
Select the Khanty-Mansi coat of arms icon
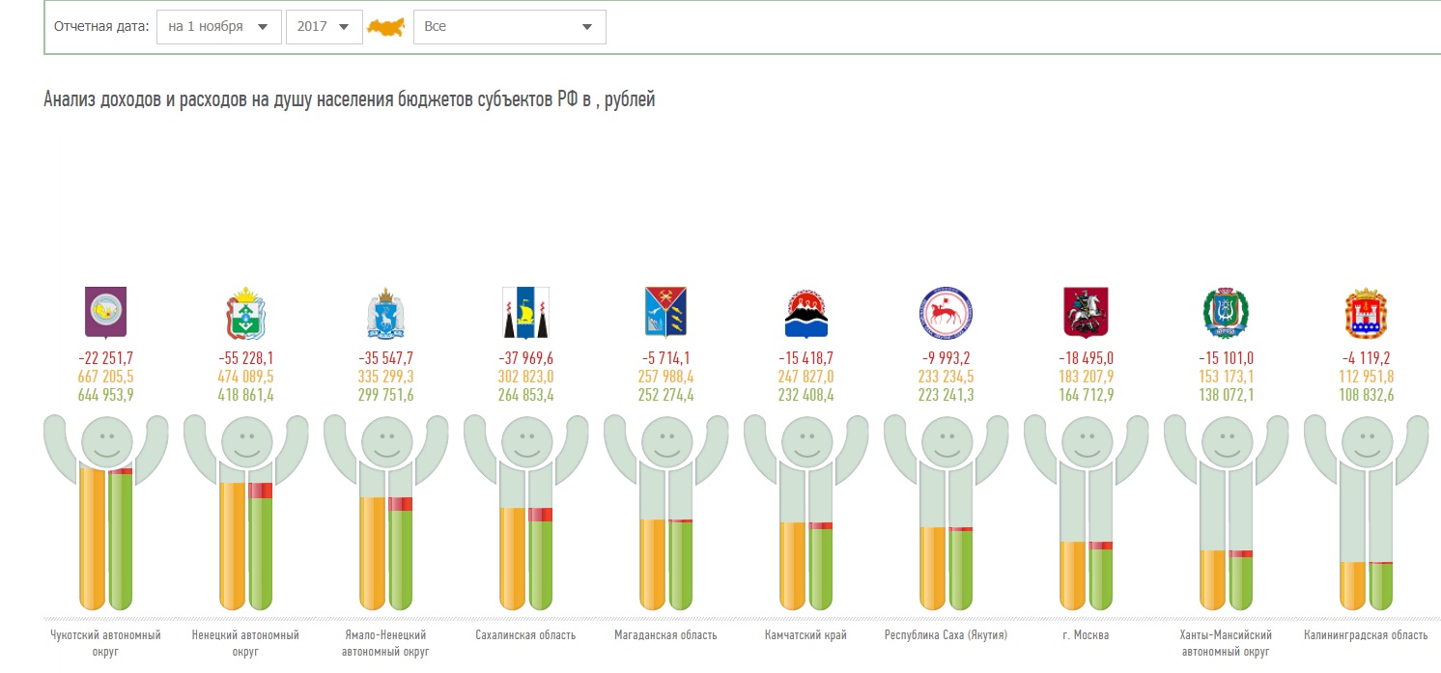click(x=1226, y=311)
